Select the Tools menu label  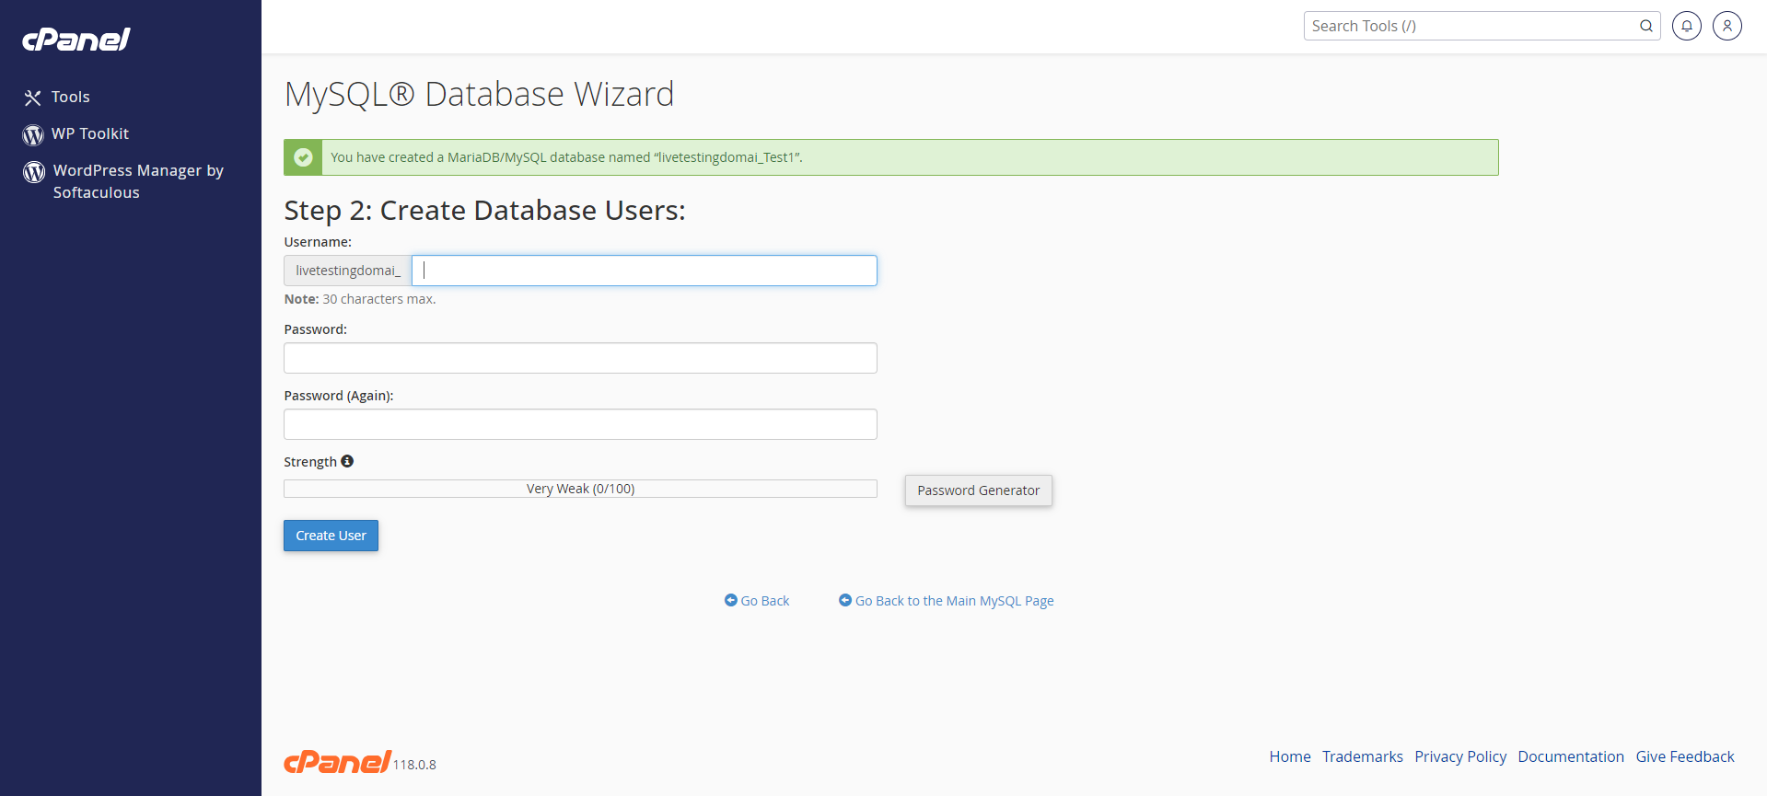[70, 97]
